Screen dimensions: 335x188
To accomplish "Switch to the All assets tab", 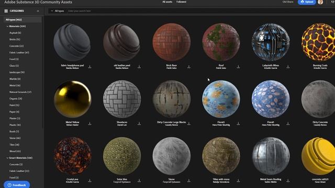I will coord(167,2).
